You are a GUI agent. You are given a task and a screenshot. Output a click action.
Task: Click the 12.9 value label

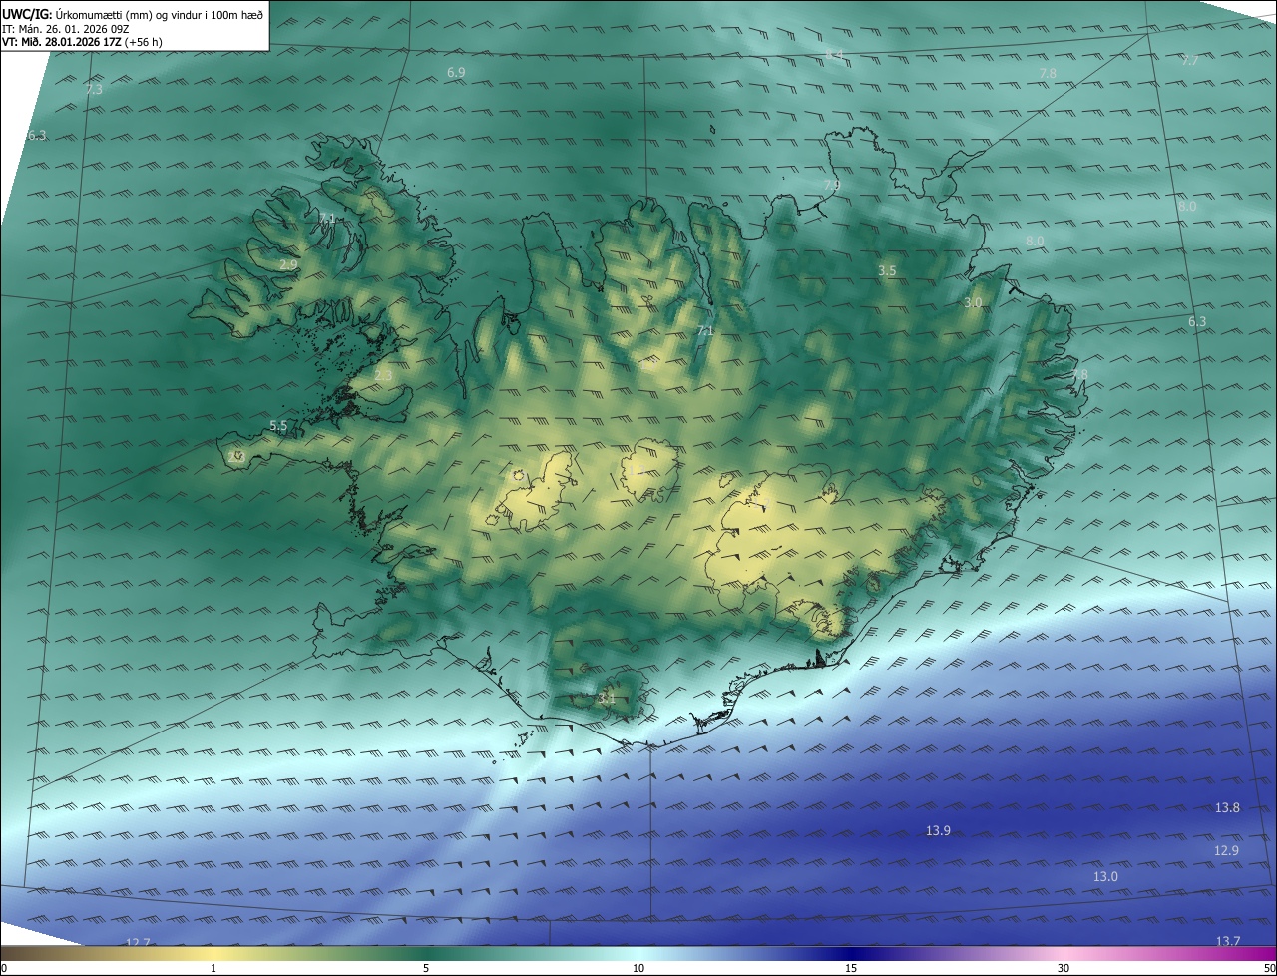[1226, 850]
